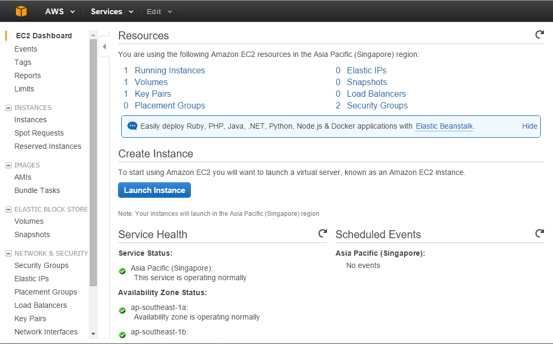Collapse the sidebar with the left-arrow handle
This screenshot has width=553, height=344.
coord(104,46)
